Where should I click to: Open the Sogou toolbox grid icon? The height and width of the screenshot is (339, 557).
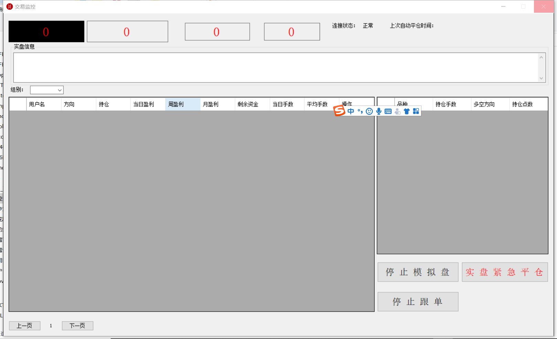[416, 111]
